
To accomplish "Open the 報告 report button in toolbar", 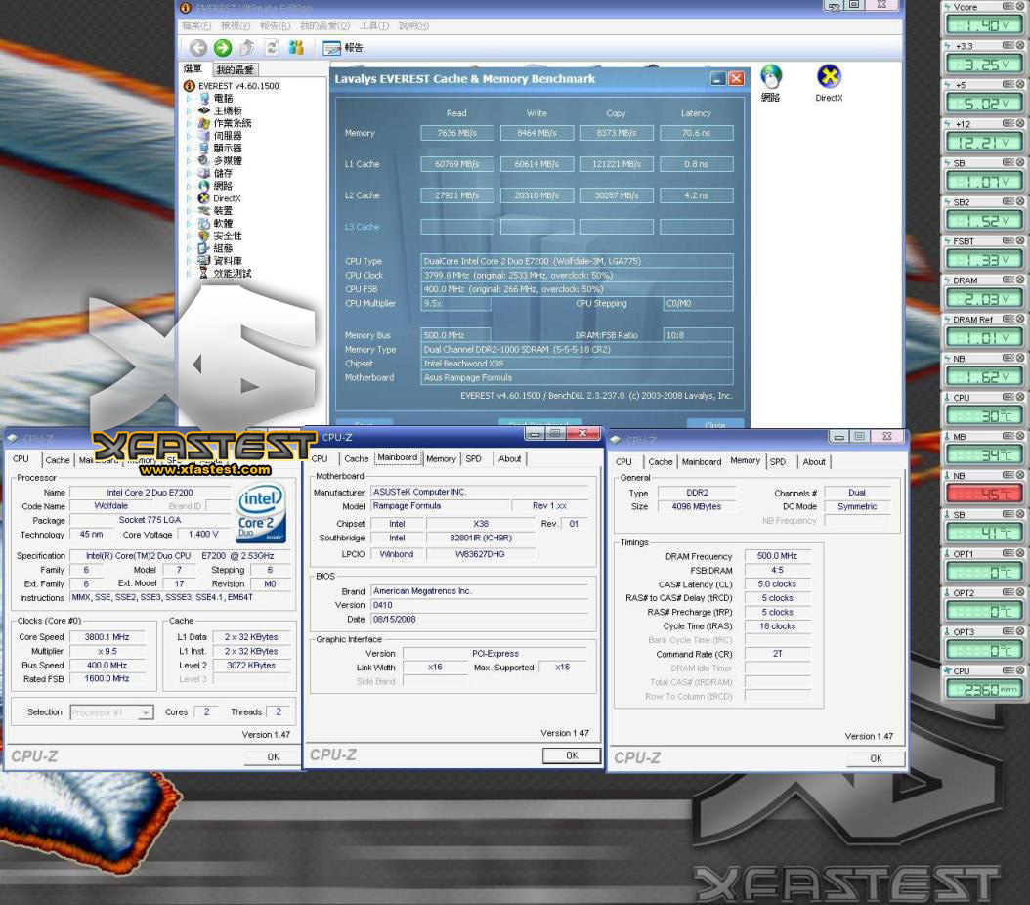I will (343, 48).
